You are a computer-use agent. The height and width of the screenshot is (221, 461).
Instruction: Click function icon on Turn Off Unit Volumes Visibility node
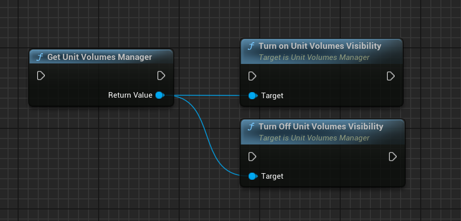251,127
